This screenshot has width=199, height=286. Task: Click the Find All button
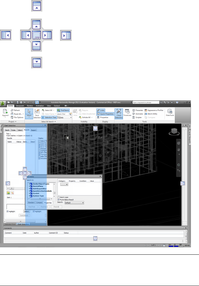coord(56,207)
